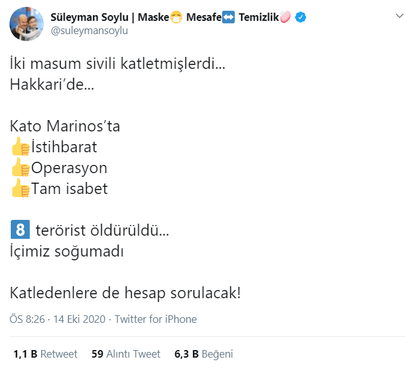Click the blue number 8 emoji
Viewport: 412px width, 369px height.
(18, 230)
